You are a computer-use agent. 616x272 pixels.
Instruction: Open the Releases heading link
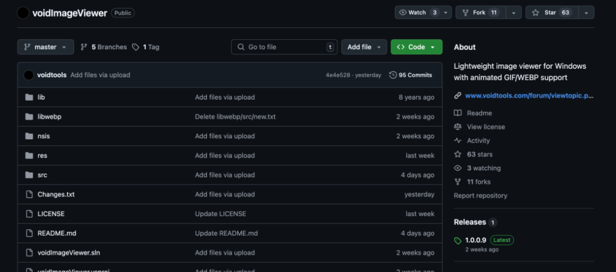point(470,222)
